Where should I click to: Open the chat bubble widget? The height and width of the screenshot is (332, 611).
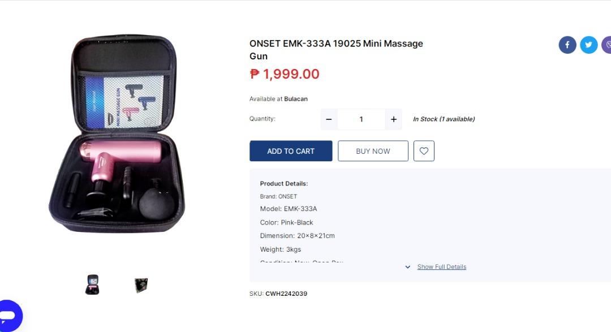click(10, 316)
